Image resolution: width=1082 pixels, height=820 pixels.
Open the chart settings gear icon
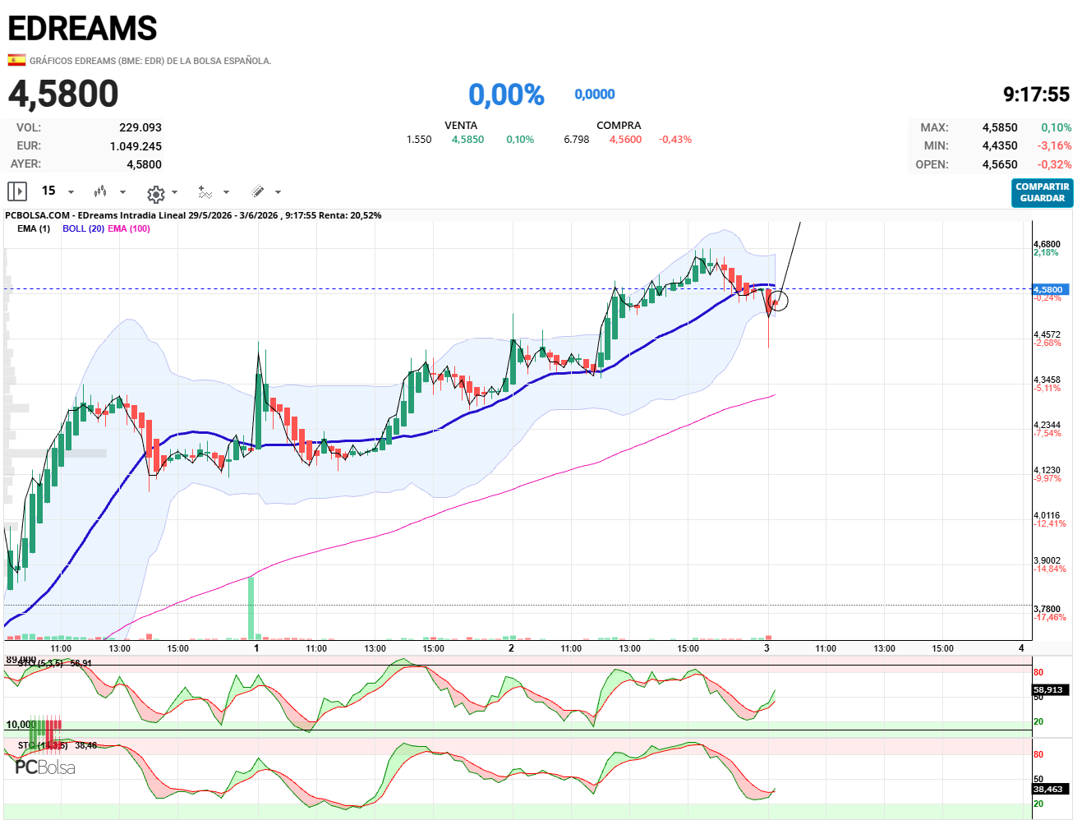click(155, 193)
